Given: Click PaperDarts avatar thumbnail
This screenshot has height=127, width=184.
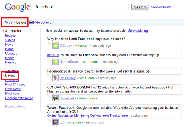Looking at the screenshot, I should (x=56, y=98).
